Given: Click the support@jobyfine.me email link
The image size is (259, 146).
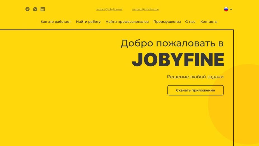Looking at the screenshot, I should (x=145, y=9).
